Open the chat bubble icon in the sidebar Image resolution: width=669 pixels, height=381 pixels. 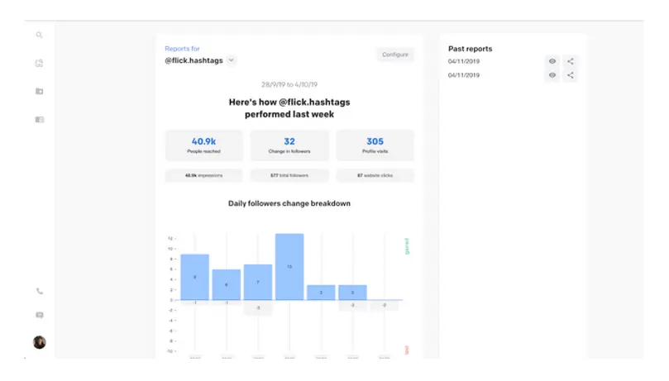click(x=39, y=315)
